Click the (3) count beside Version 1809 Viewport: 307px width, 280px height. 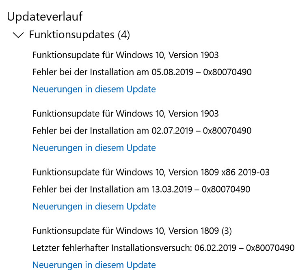coord(227,231)
